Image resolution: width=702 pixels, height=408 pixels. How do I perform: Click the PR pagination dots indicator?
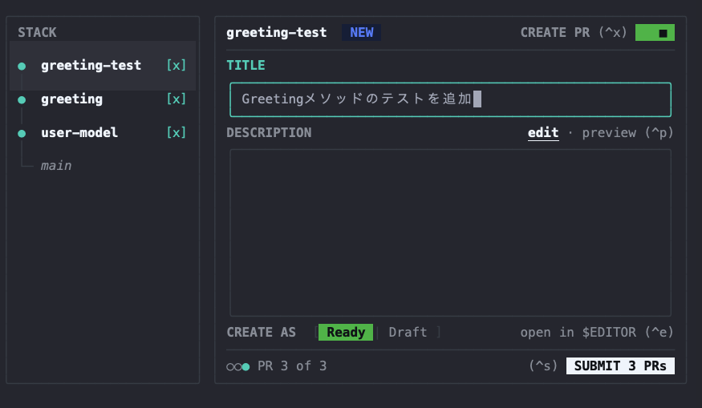(237, 367)
